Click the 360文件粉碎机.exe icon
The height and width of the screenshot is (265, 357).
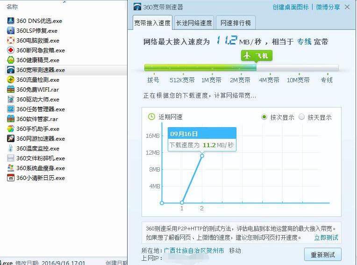click(x=10, y=158)
